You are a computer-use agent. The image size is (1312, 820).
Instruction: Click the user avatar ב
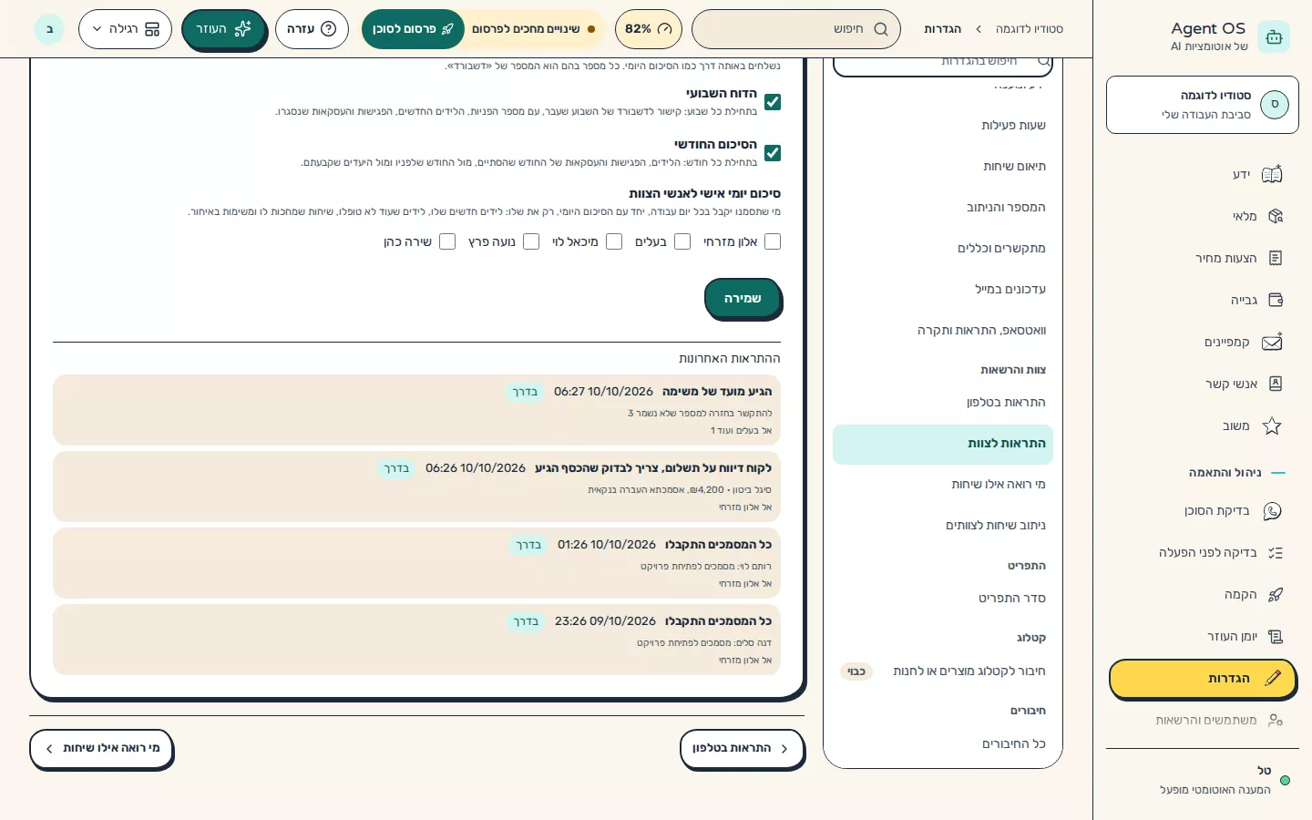pos(49,29)
